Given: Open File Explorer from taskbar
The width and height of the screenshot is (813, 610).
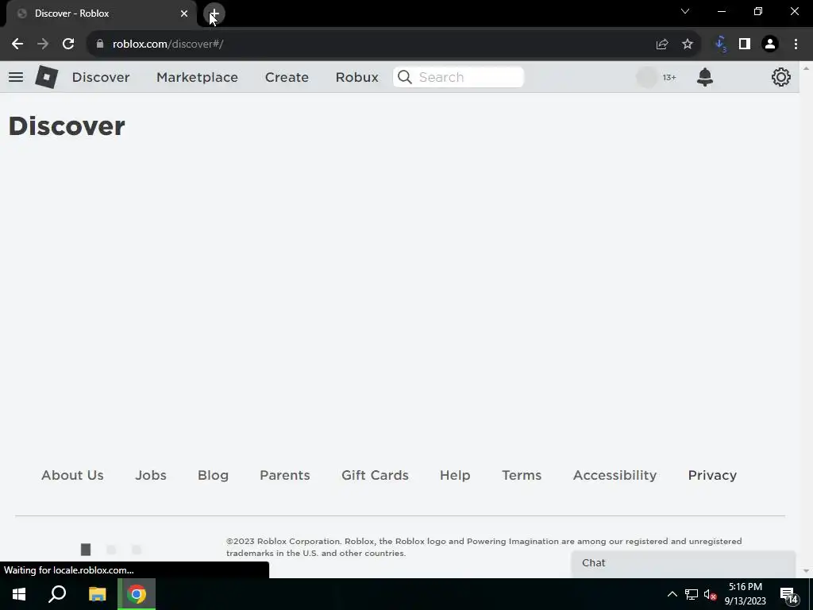Looking at the screenshot, I should point(97,594).
